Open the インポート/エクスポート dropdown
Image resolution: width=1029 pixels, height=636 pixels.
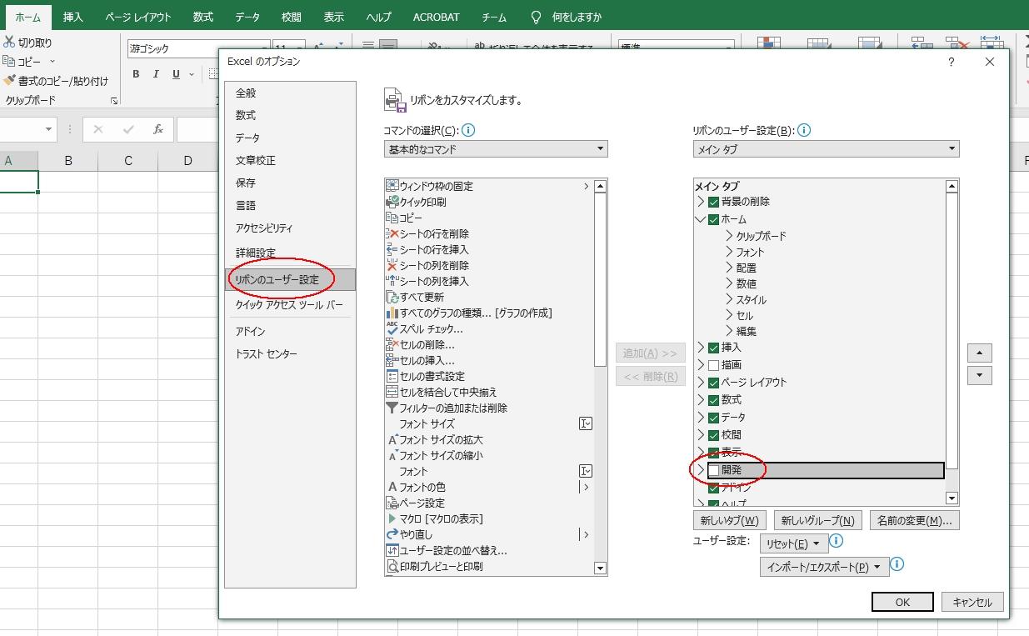click(825, 567)
